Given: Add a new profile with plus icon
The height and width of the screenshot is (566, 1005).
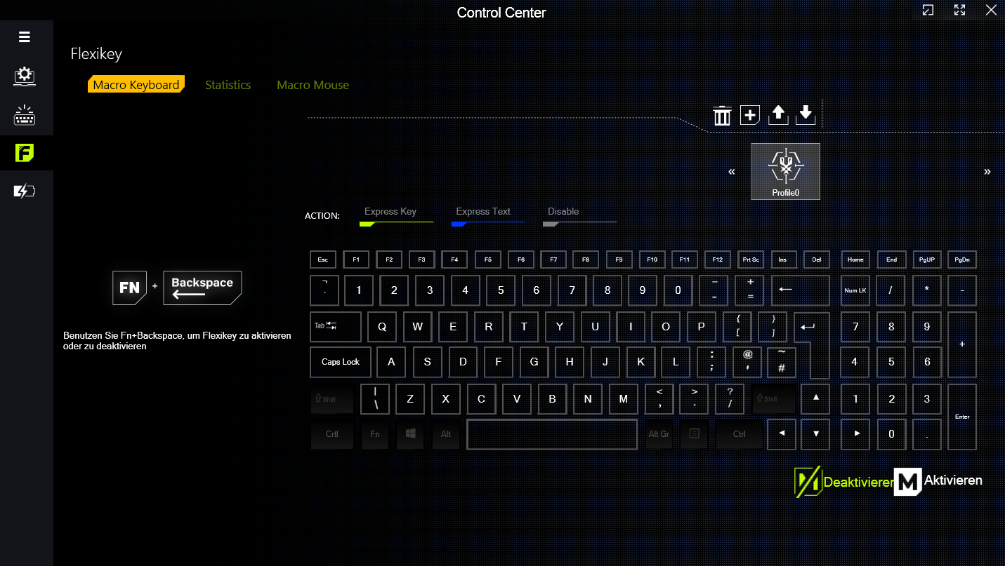Looking at the screenshot, I should [x=750, y=115].
